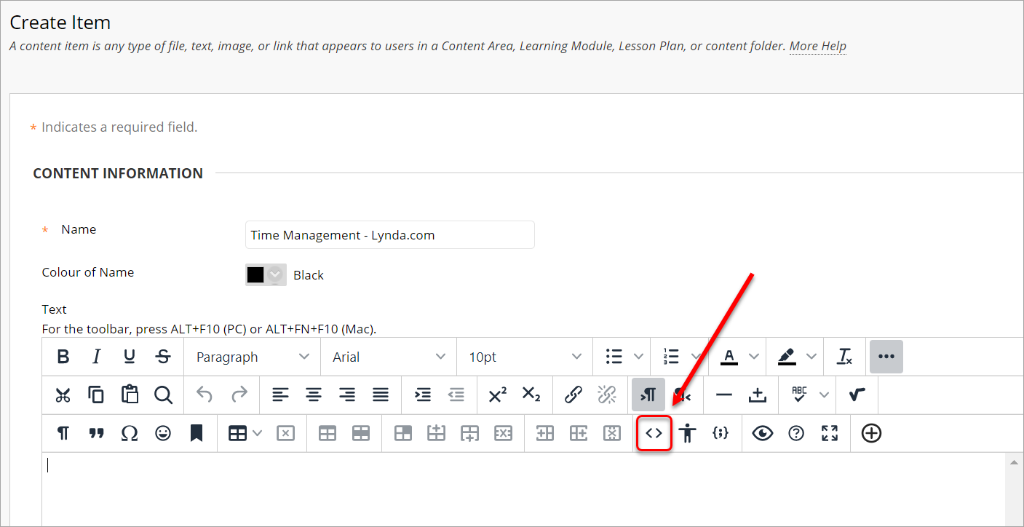
Task: Toggle underline formatting
Action: tap(130, 357)
